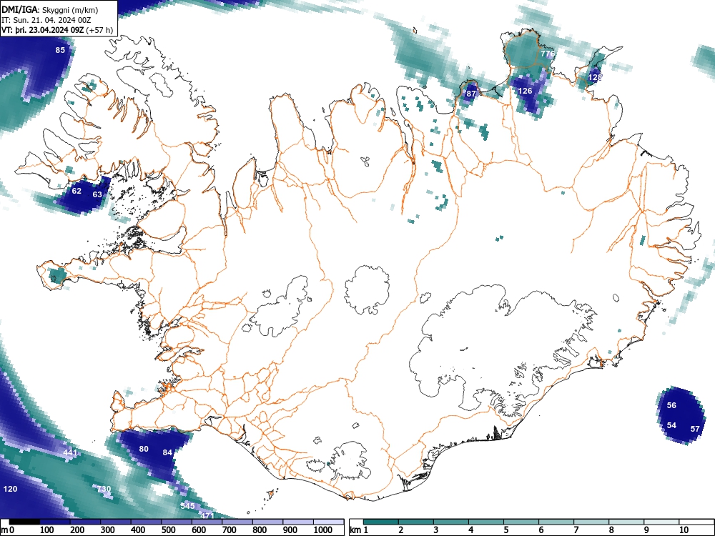Click the visibility value '441' on the map
715x536 pixels.
click(x=70, y=452)
